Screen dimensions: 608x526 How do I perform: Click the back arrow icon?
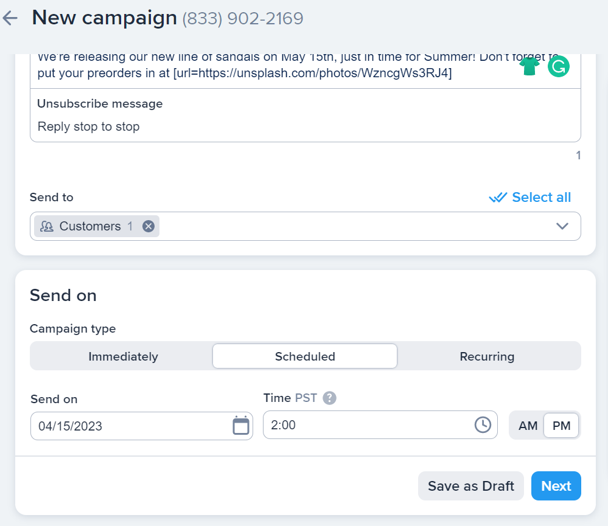[10, 18]
